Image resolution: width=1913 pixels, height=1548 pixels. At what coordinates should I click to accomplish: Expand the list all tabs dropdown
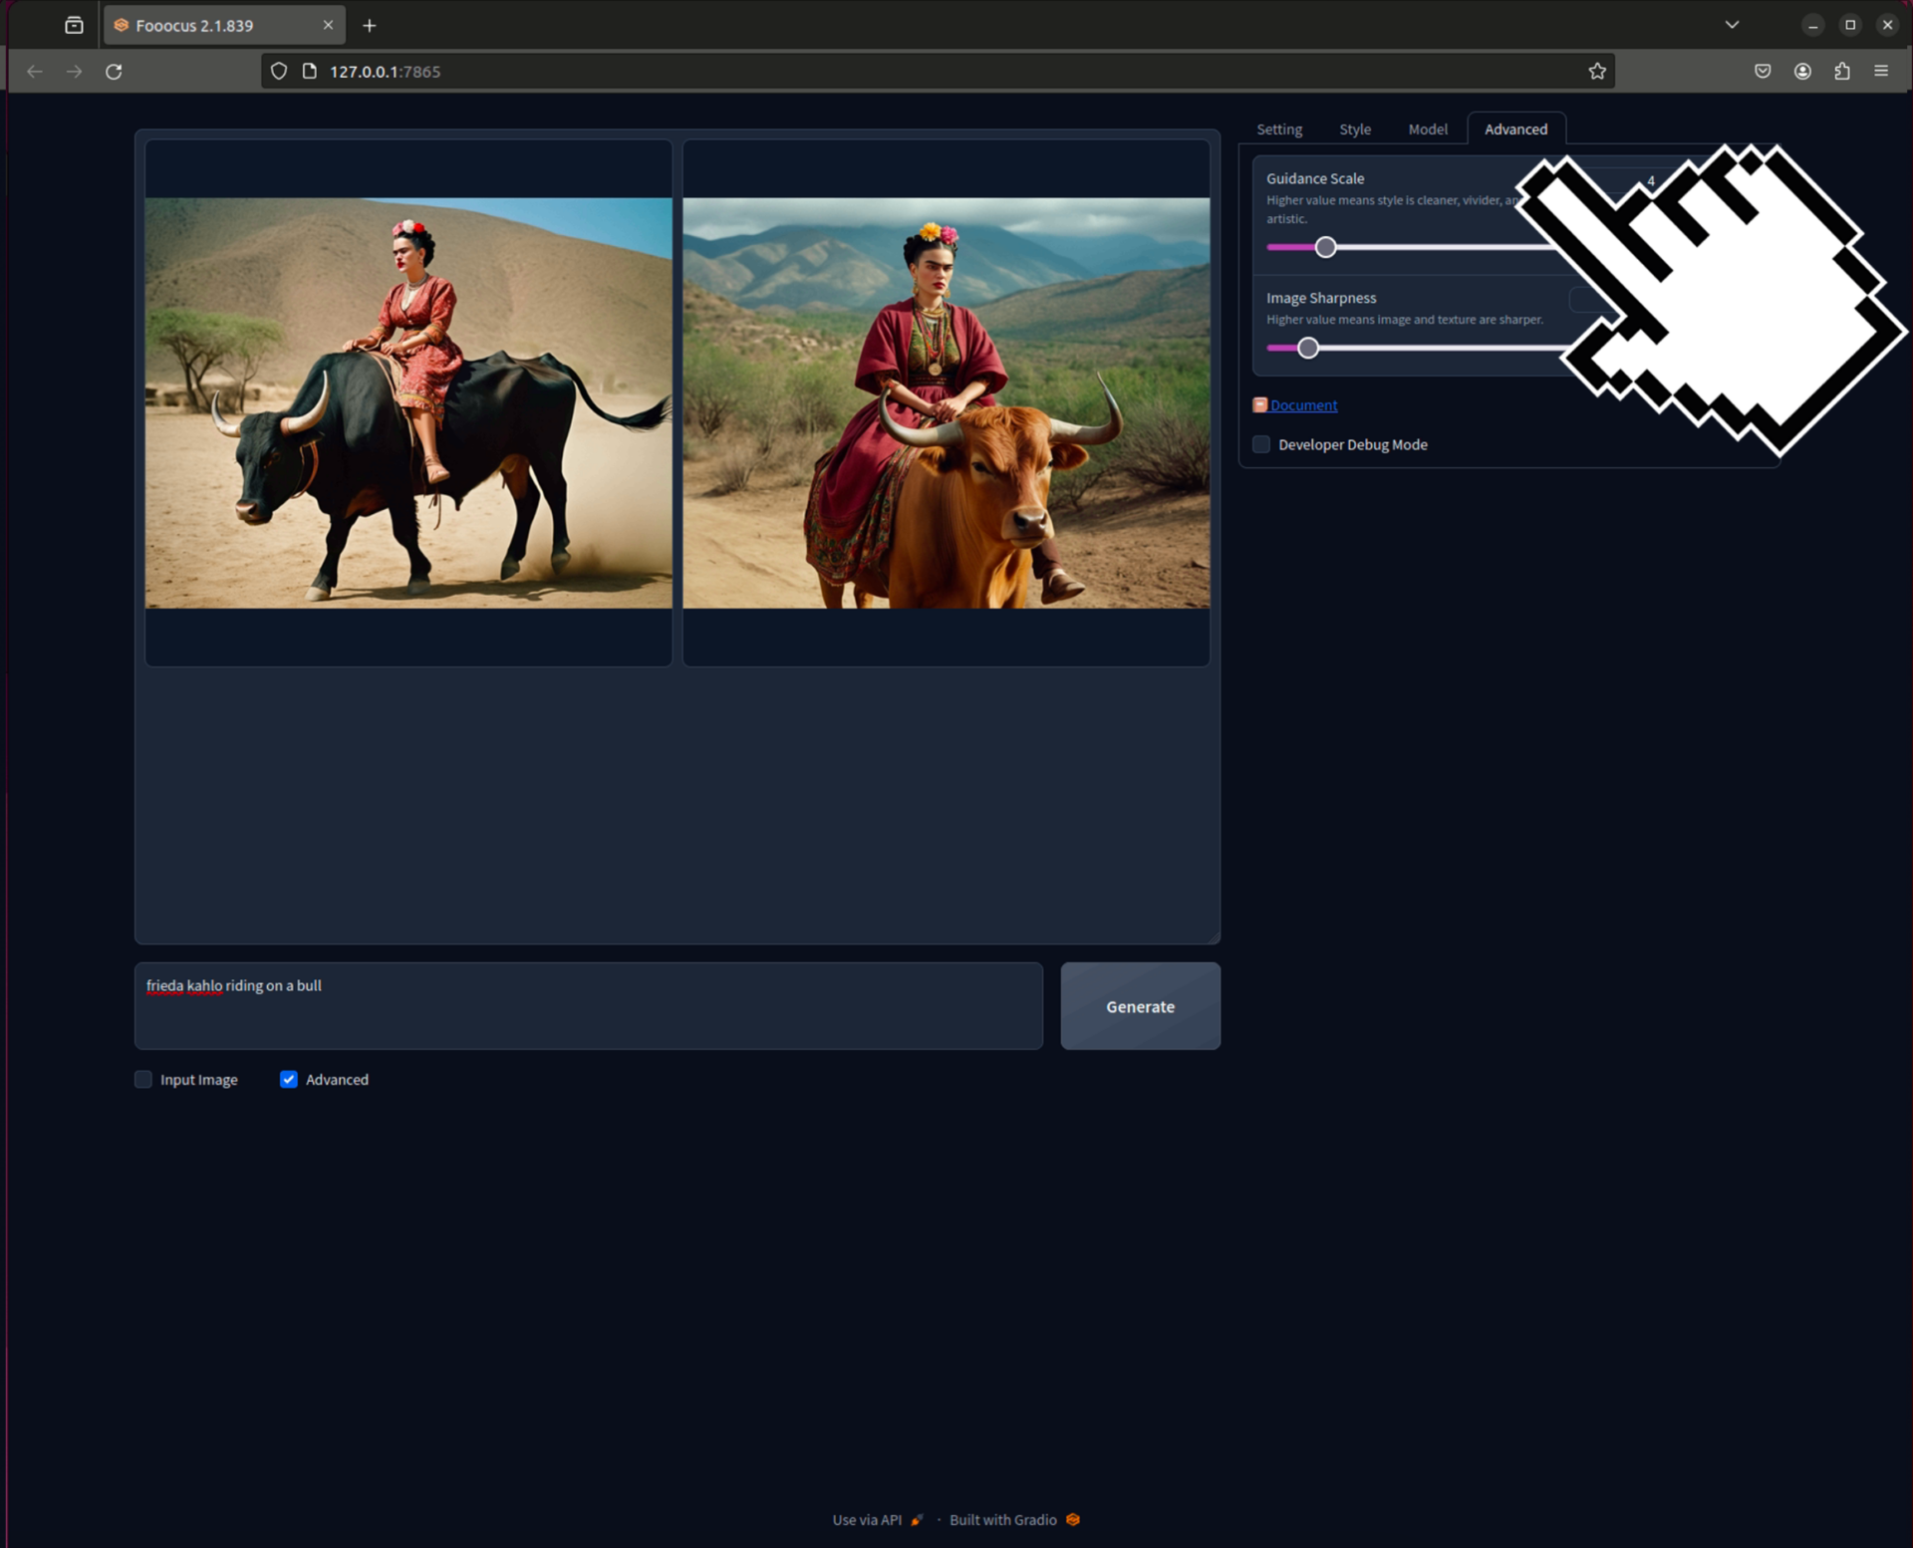[1732, 26]
